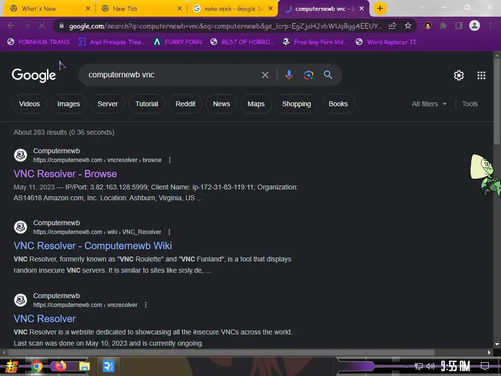Bookmark this page with the star icon
Viewport: 501px width, 376px height.
pyautogui.click(x=408, y=26)
